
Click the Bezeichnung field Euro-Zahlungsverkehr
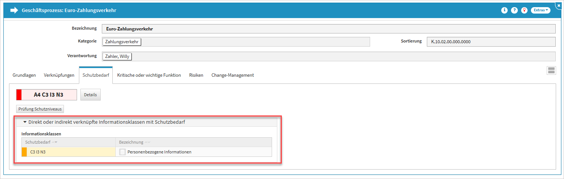[x=329, y=29]
